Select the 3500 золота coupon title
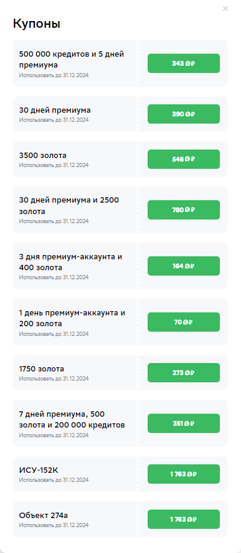Screen dimensions: 241x553 (43, 155)
